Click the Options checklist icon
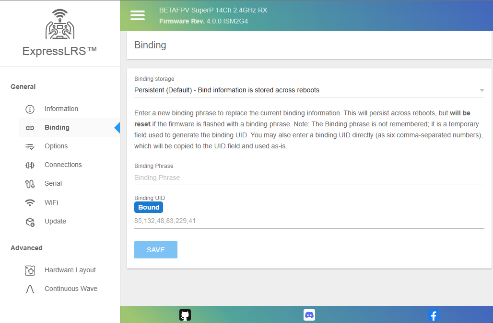This screenshot has width=493, height=323. click(x=30, y=146)
